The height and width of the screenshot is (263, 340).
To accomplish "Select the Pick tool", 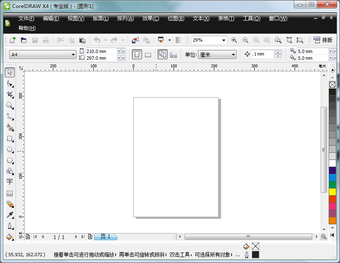I will 10,72.
